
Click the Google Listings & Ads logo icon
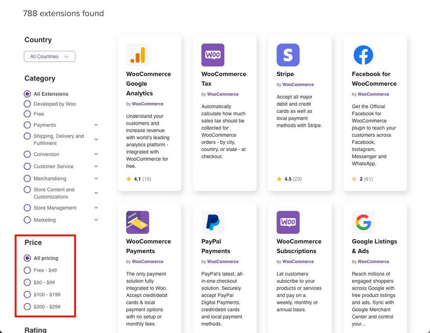tap(363, 222)
